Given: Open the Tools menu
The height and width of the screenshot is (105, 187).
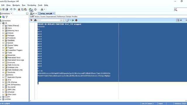Looking at the screenshot, I should 40,5.
